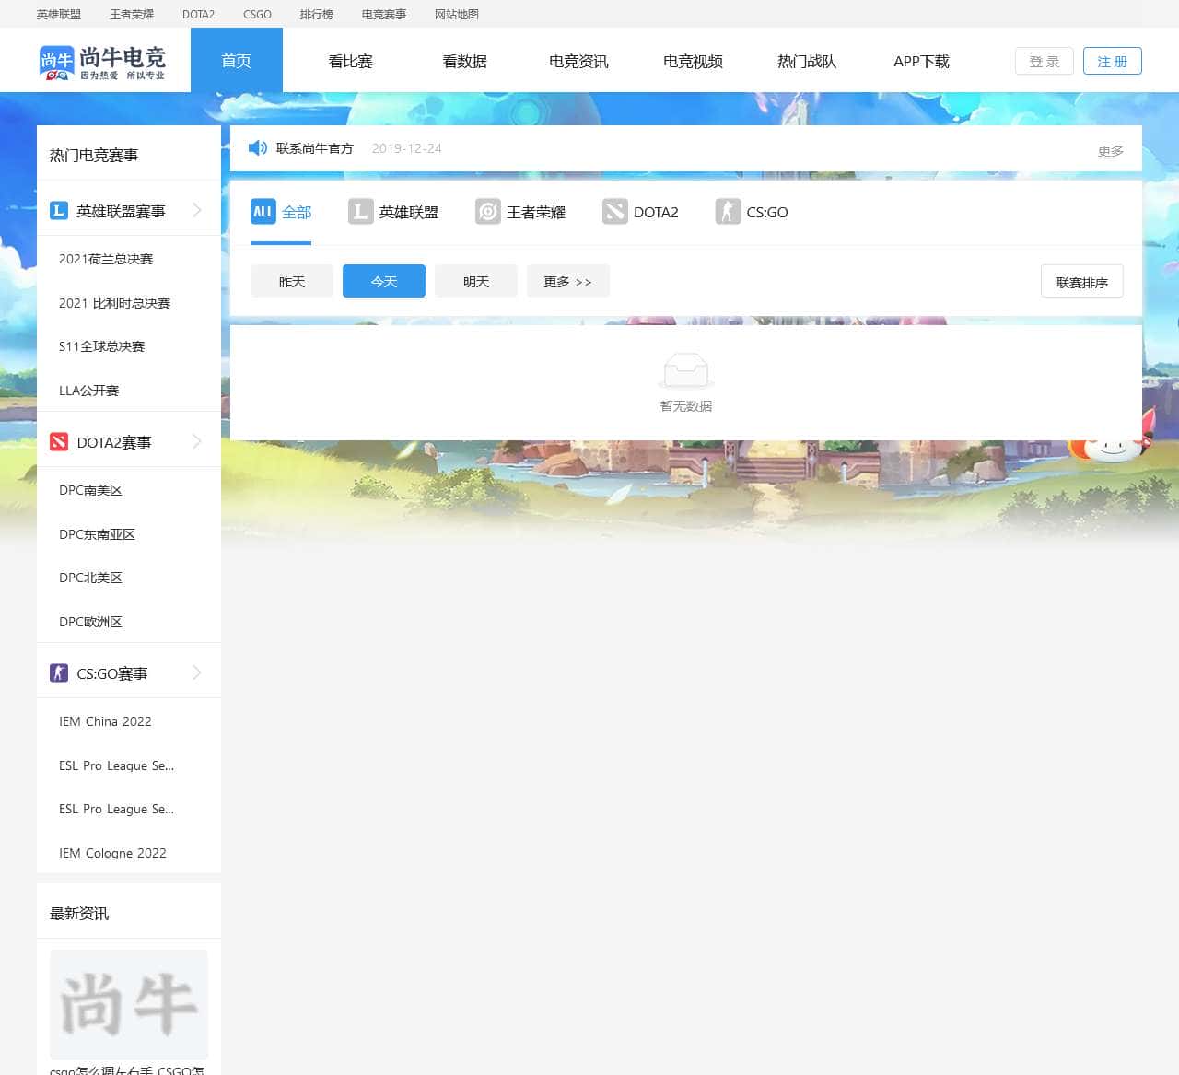This screenshot has width=1179, height=1075.
Task: Select the ALL 全部 games icon
Action: tap(263, 212)
